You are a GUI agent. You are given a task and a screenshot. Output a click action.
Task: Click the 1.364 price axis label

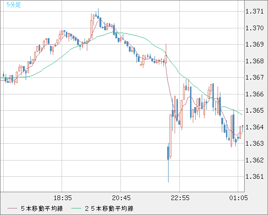point(254,127)
